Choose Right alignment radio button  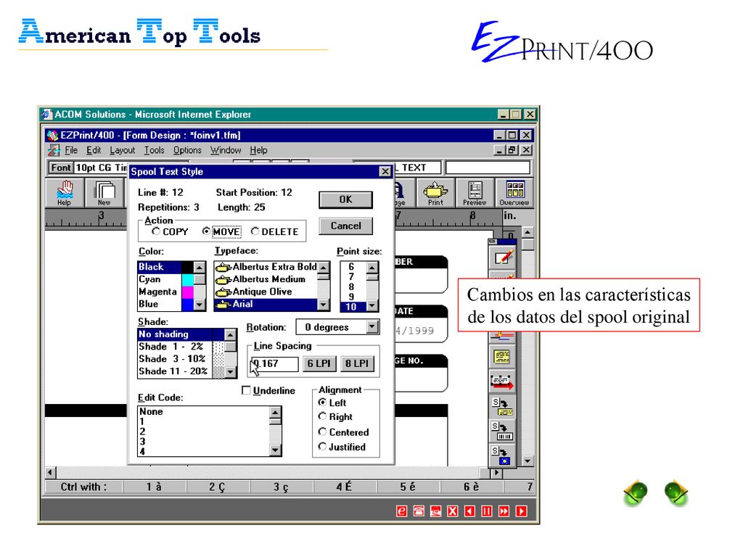[x=323, y=416]
